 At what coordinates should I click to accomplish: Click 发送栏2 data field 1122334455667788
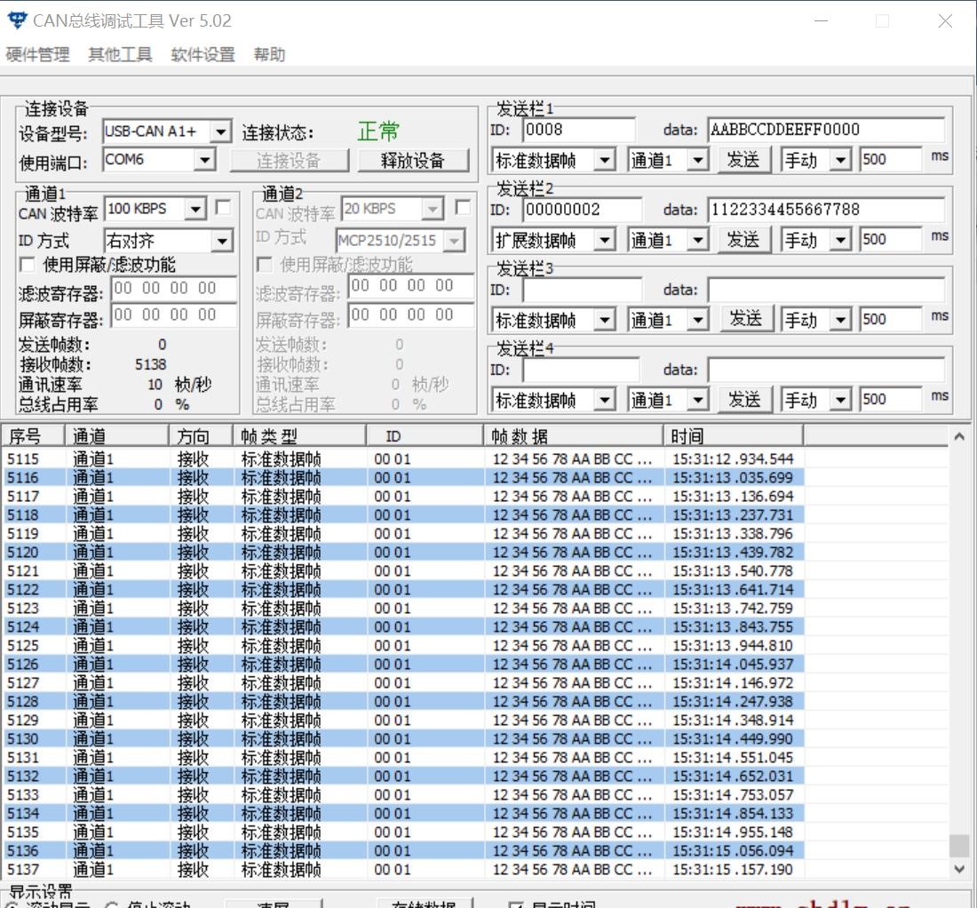[x=826, y=210]
